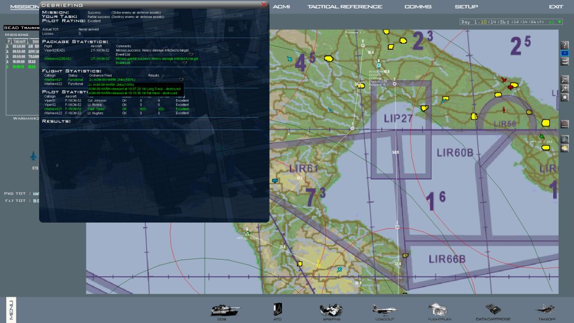Select Warhawk21 in Flight Statistics

pyautogui.click(x=53, y=80)
